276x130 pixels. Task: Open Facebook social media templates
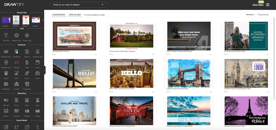pyautogui.click(x=6, y=127)
